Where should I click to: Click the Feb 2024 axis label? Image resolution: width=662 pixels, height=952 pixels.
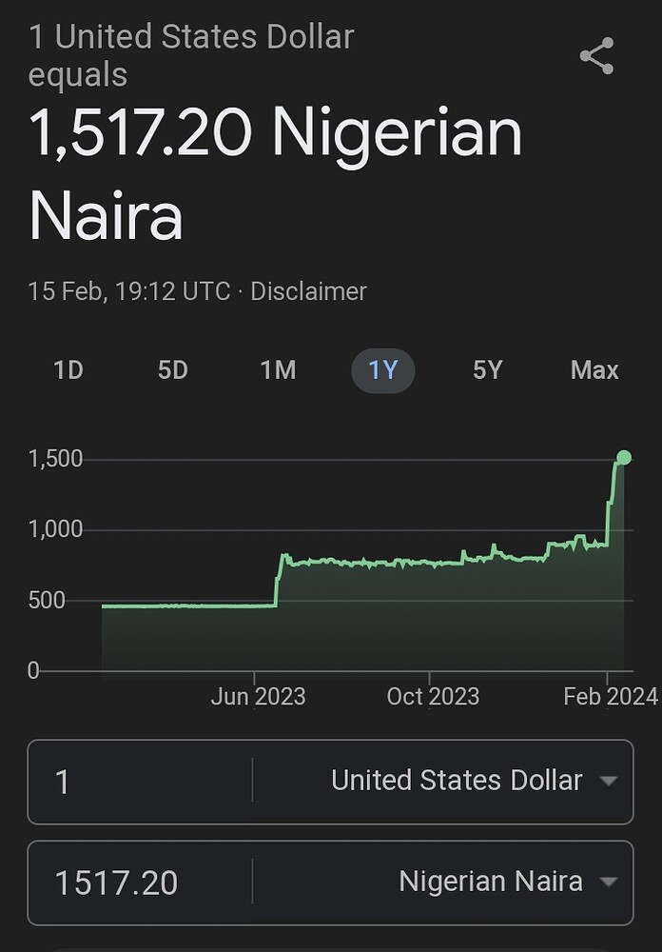click(610, 697)
